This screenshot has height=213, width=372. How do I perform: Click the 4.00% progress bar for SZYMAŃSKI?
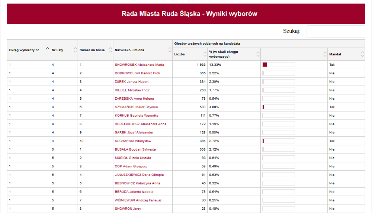pyautogui.click(x=279, y=107)
